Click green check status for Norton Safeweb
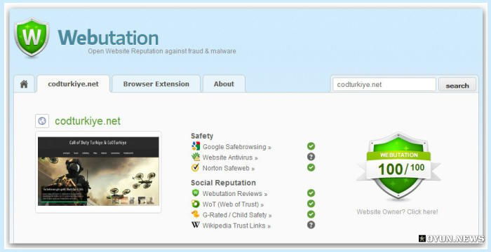The image size is (491, 252). (x=311, y=167)
